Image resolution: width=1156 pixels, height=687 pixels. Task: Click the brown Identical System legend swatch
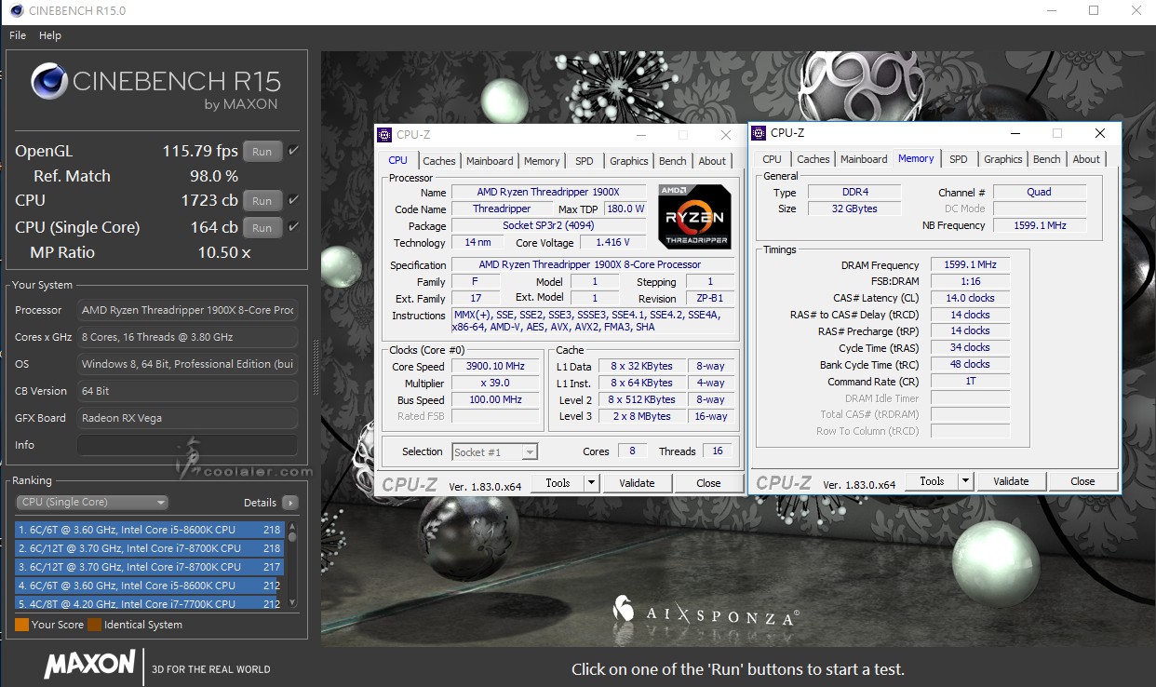pyautogui.click(x=94, y=625)
